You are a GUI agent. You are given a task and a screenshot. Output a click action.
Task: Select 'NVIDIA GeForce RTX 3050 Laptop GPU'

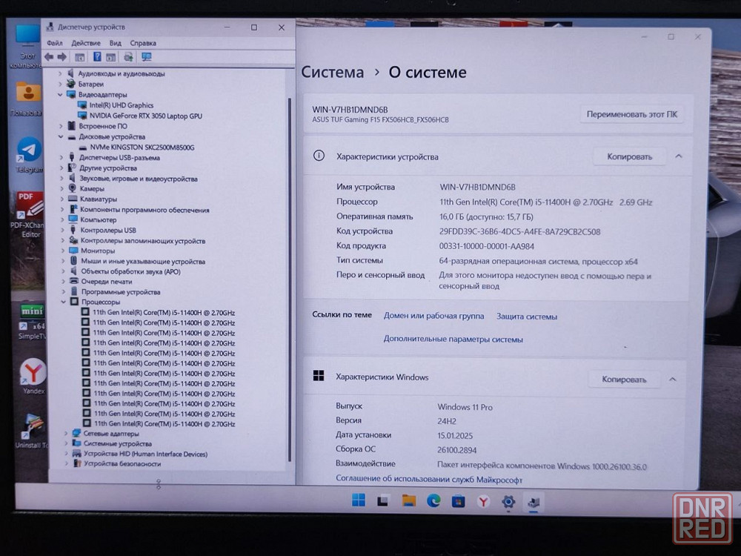click(145, 116)
